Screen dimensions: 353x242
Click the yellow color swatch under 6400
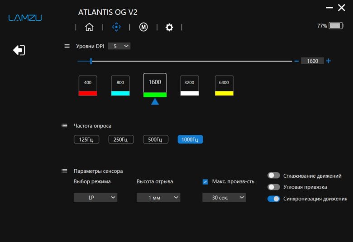tap(224, 94)
